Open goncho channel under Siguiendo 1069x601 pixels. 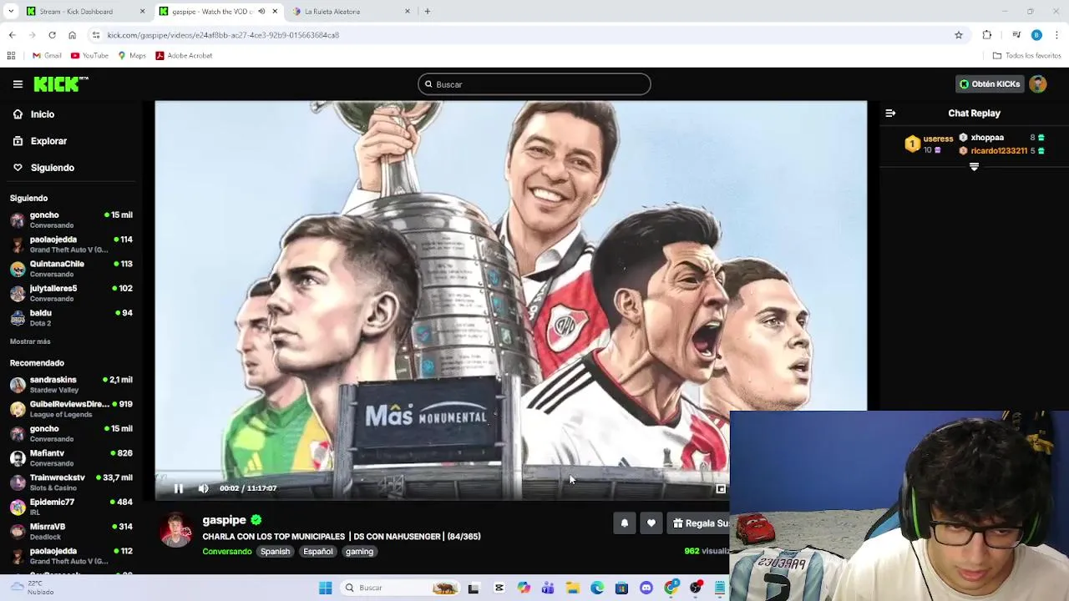pyautogui.click(x=71, y=220)
